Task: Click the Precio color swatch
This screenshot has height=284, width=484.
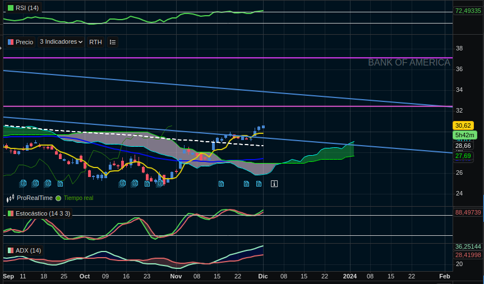Action: (x=11, y=42)
